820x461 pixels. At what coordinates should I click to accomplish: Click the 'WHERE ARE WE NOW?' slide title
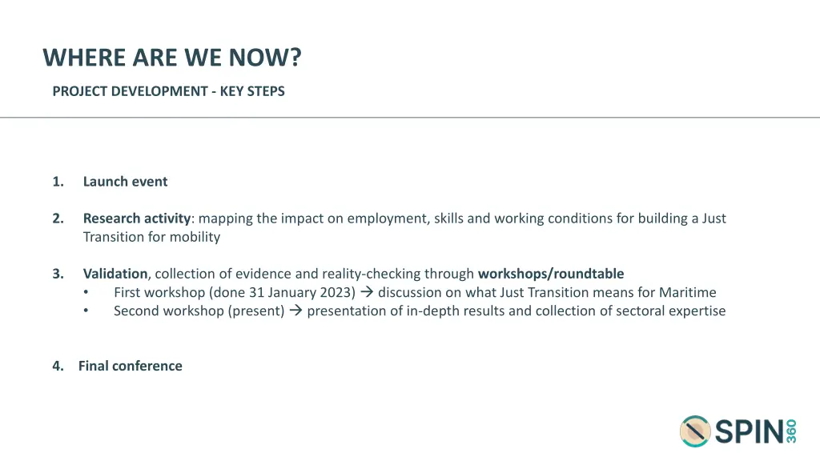point(172,58)
